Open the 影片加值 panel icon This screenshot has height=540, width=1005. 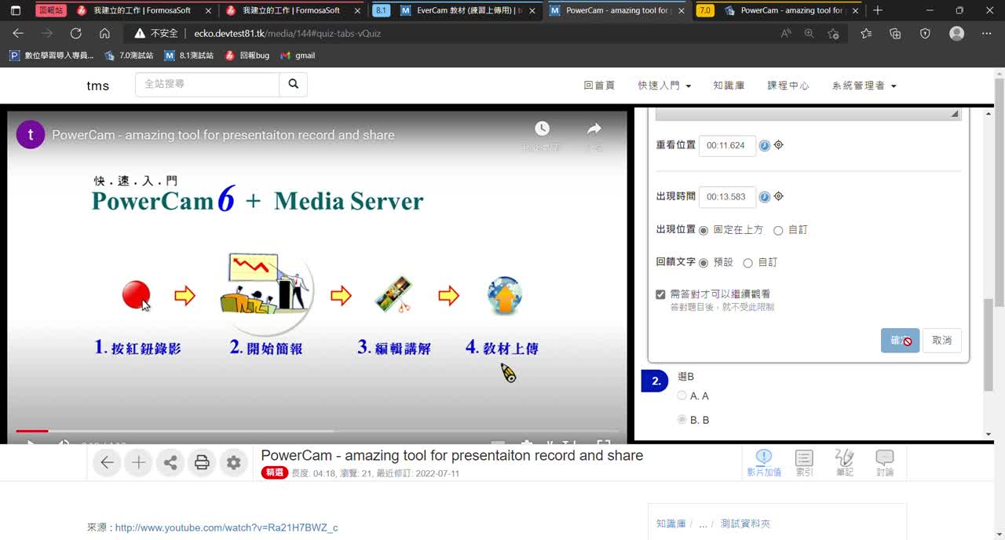click(763, 463)
